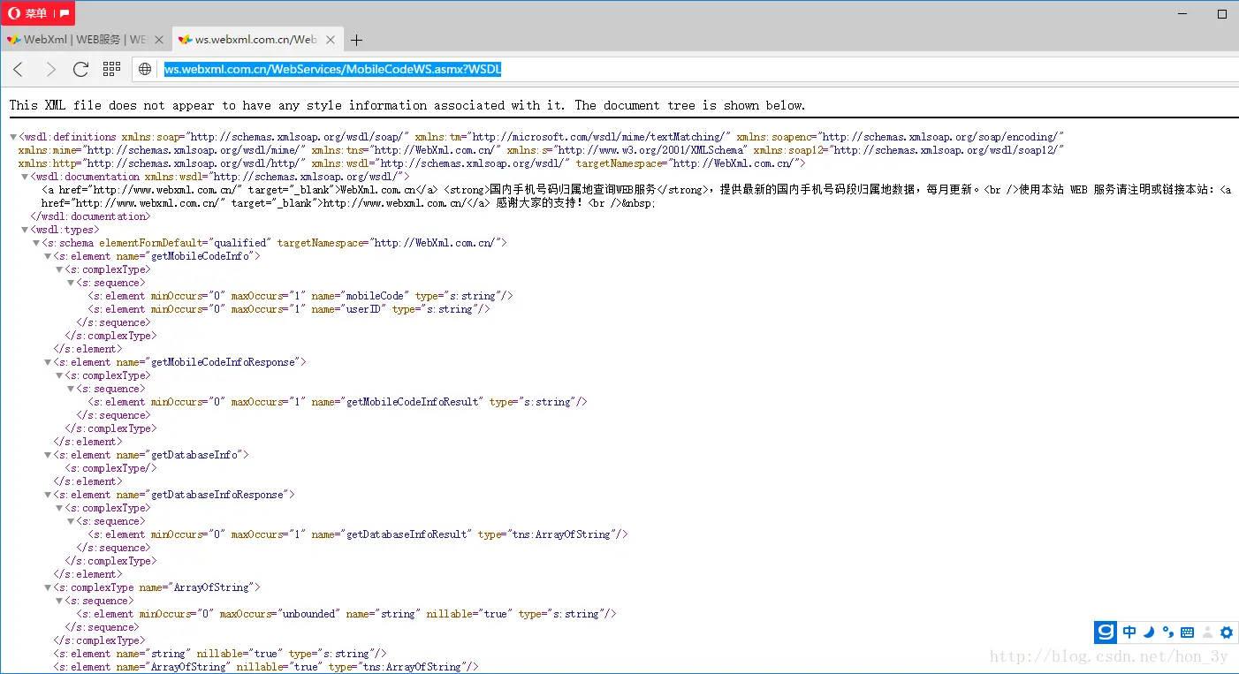Collapse the getMobileCodeInfo element node
Image resolution: width=1239 pixels, height=674 pixels.
coord(48,256)
